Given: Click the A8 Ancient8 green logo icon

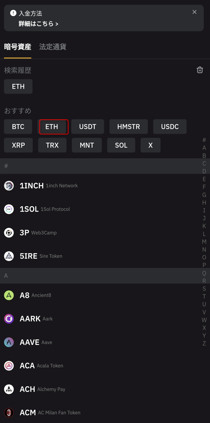Looking at the screenshot, I should tap(9, 295).
